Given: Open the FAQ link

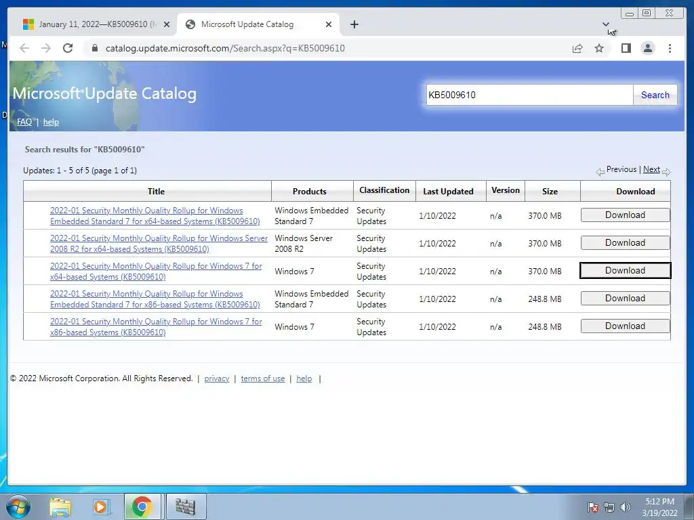Looking at the screenshot, I should tap(24, 122).
